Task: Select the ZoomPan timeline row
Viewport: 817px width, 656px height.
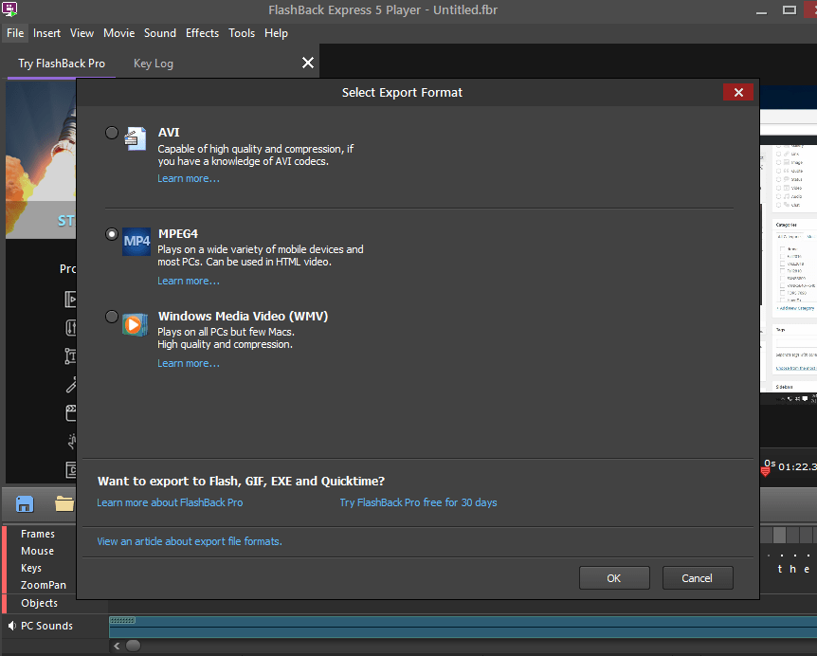Action: pyautogui.click(x=44, y=585)
